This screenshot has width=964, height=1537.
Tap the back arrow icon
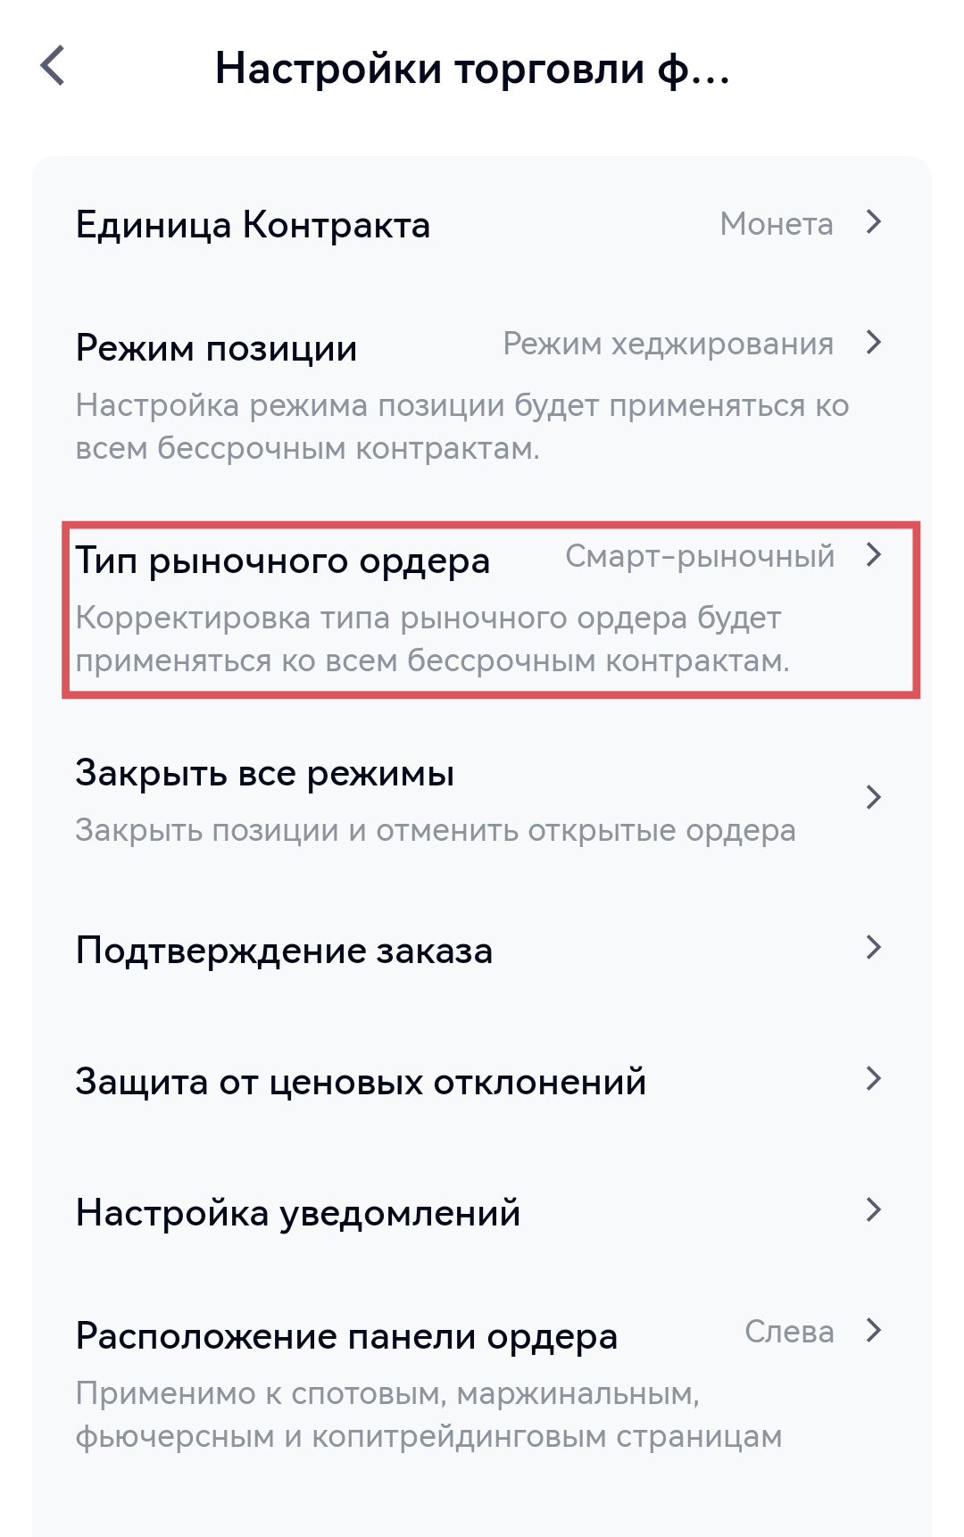[54, 66]
